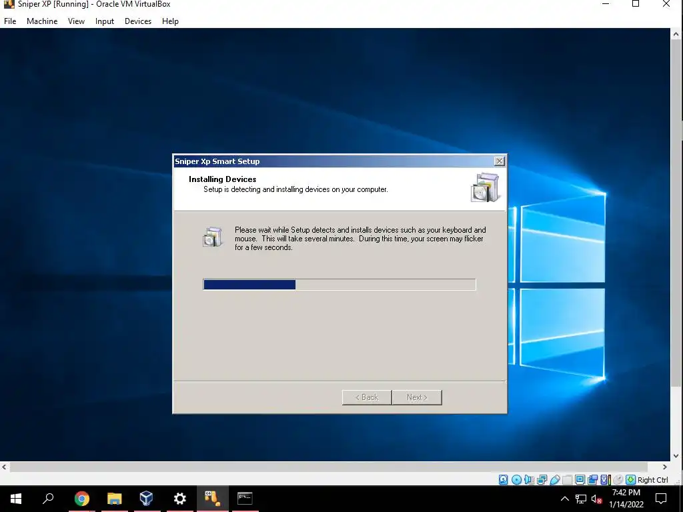The height and width of the screenshot is (512, 683).
Task: Click the Next button in setup
Action: tap(417, 397)
